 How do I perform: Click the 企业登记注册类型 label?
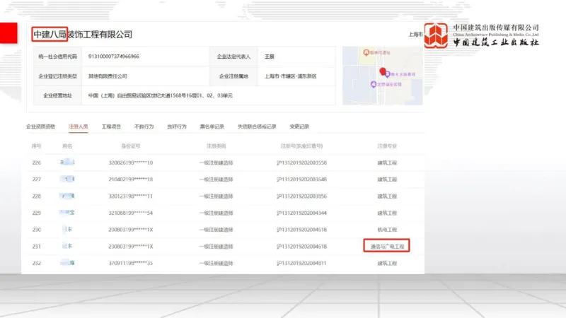(x=58, y=76)
